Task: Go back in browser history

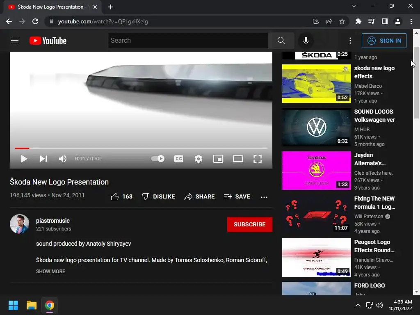Action: click(x=9, y=21)
